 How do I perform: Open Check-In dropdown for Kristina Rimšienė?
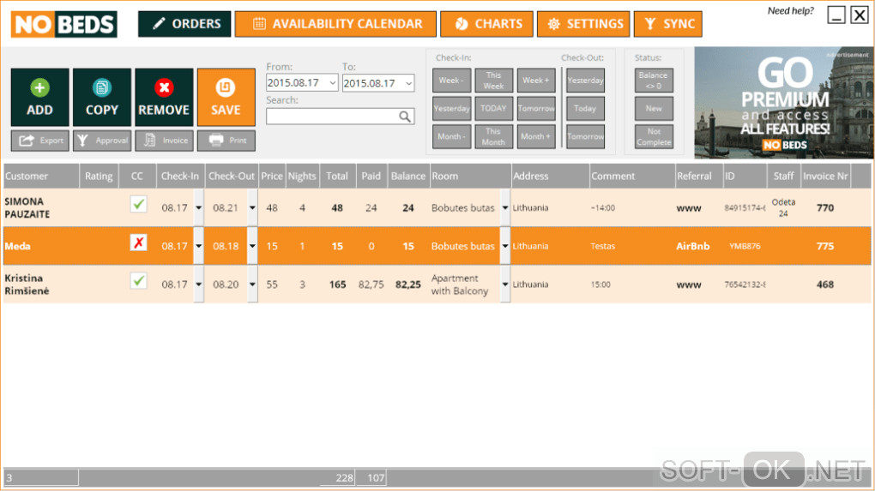tap(199, 284)
